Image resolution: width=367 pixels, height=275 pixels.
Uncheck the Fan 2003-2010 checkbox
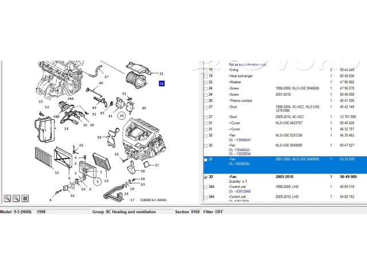point(206,178)
